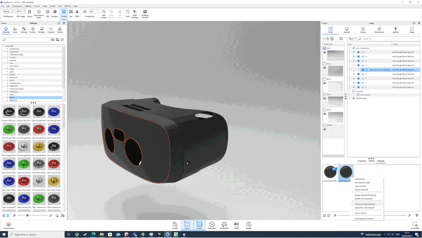
Task: Select Edit Material Graph in context menu
Action: (362, 182)
